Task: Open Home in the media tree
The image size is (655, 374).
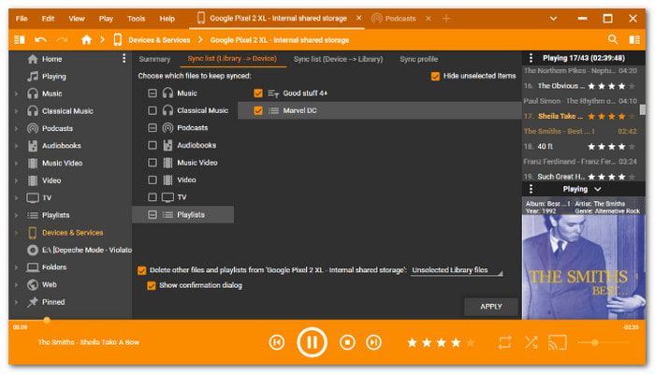Action: (51, 59)
